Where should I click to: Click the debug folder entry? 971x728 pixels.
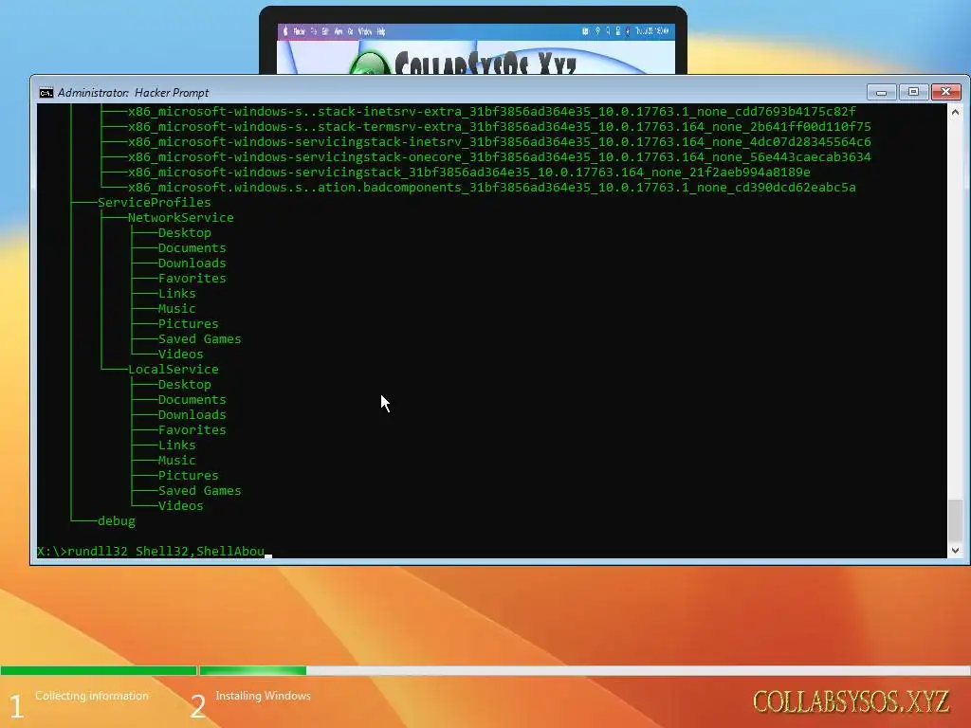pos(117,520)
